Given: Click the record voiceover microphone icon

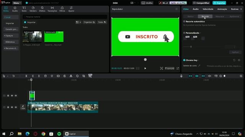Looking at the screenshot, I should [181, 76].
